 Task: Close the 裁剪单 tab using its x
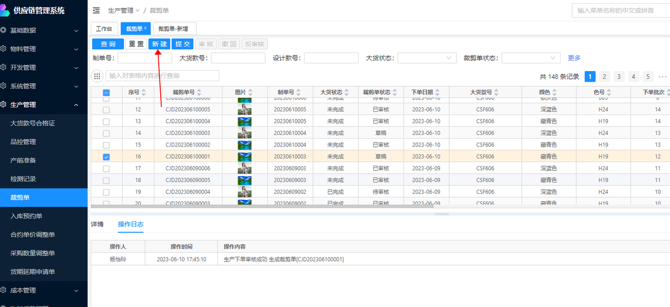point(145,28)
